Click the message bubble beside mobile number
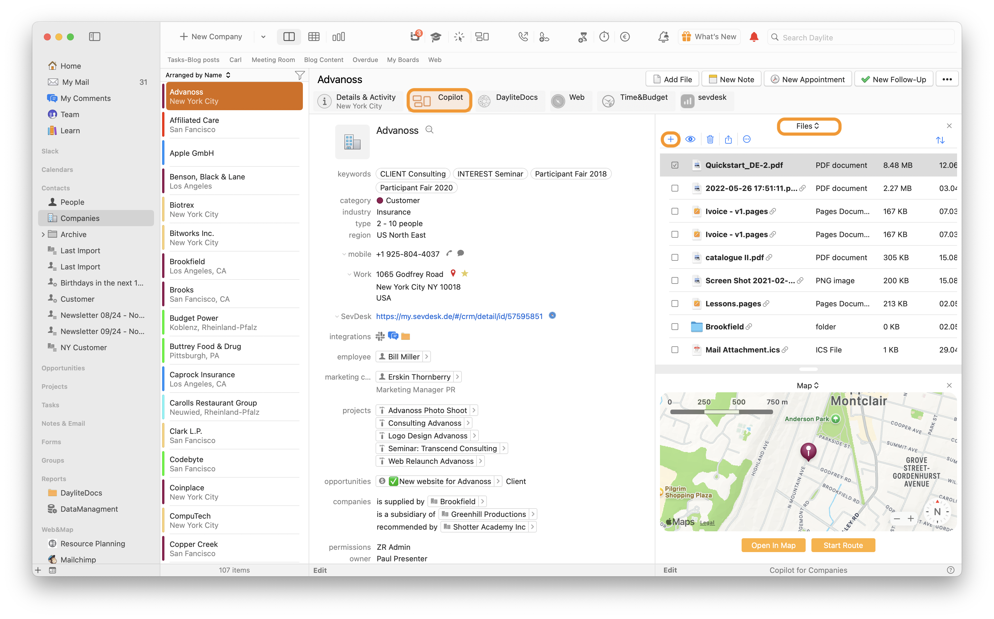This screenshot has height=619, width=994. click(x=461, y=254)
